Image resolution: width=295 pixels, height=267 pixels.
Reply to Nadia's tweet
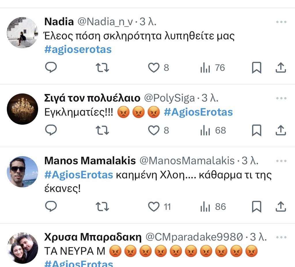(51, 68)
